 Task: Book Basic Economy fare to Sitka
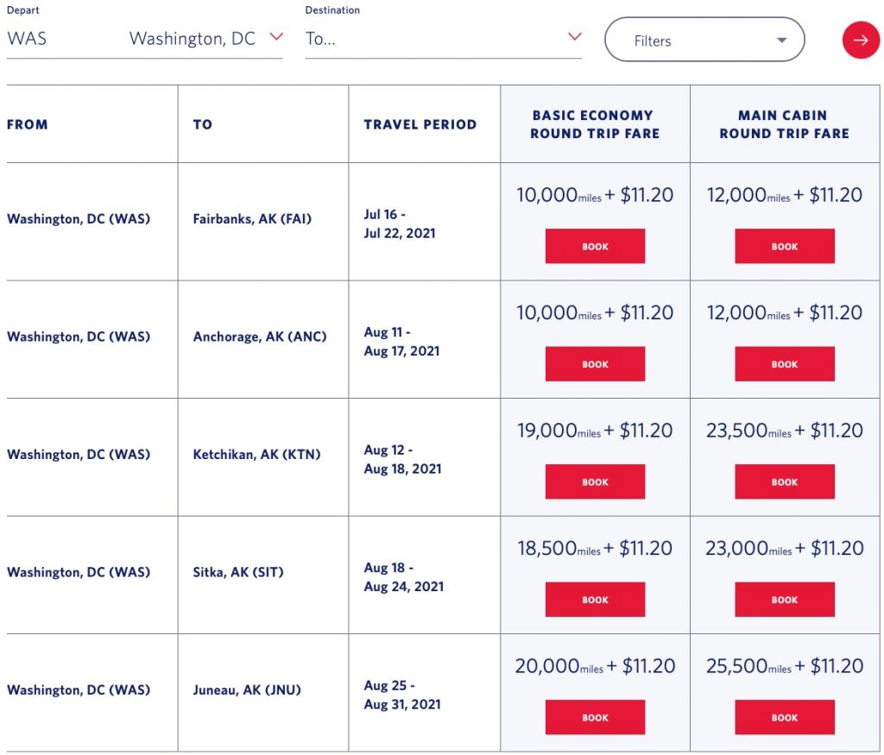595,600
